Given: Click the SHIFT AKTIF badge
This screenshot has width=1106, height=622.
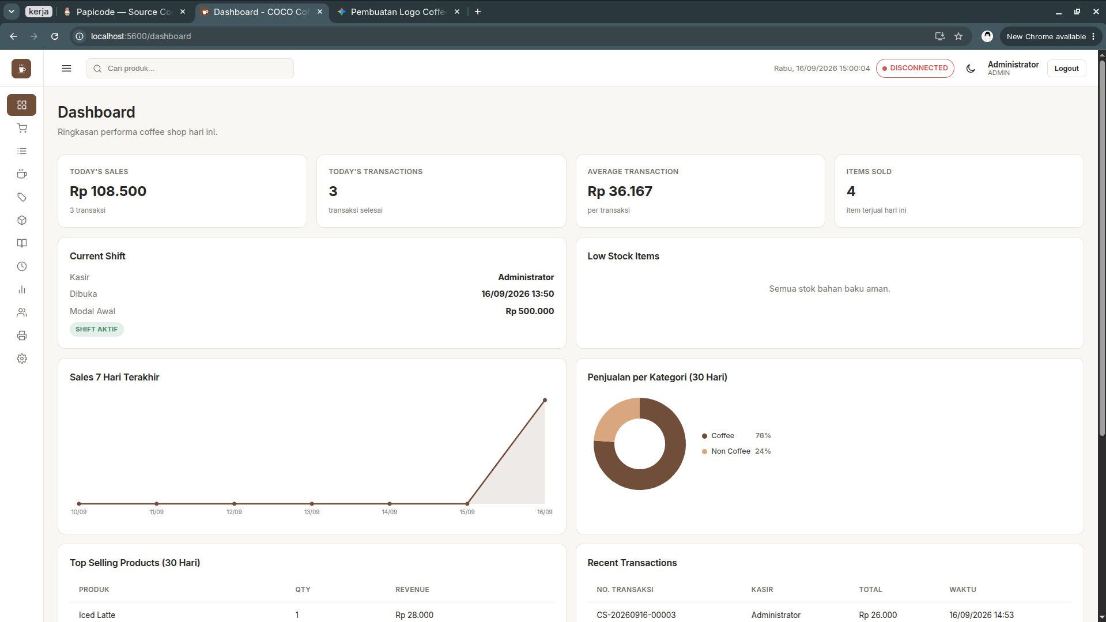Looking at the screenshot, I should (96, 329).
